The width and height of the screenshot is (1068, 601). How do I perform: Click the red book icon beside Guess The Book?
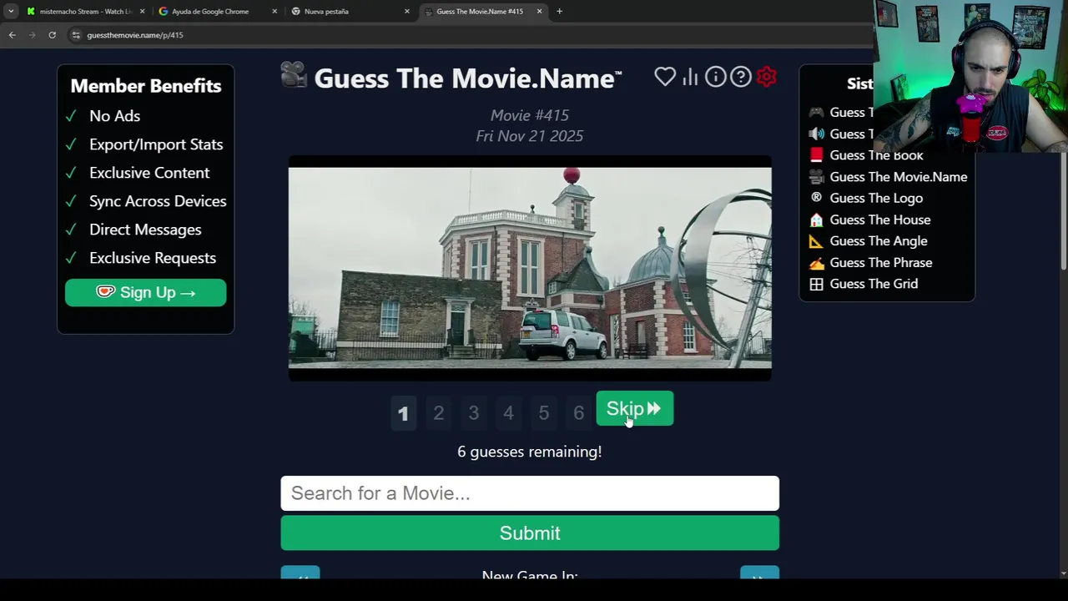816,154
